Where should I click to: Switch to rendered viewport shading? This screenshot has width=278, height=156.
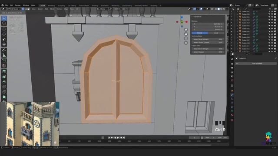(x=224, y=9)
